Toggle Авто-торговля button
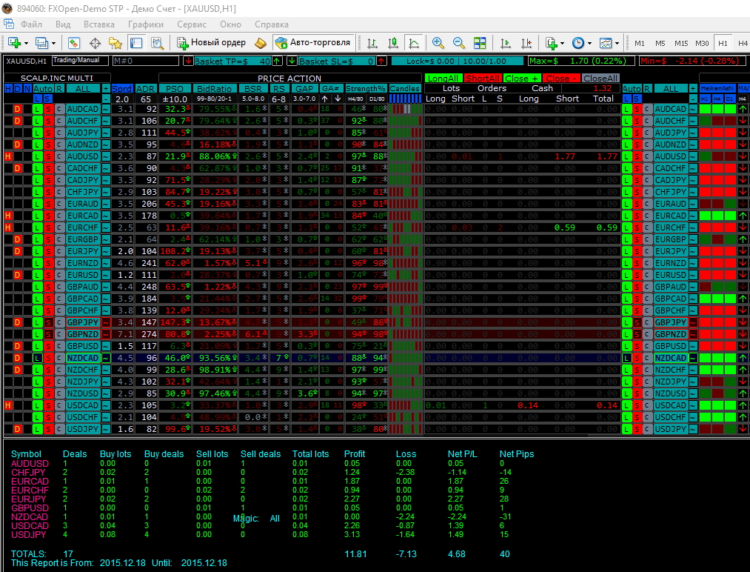This screenshot has width=750, height=572. [x=314, y=42]
